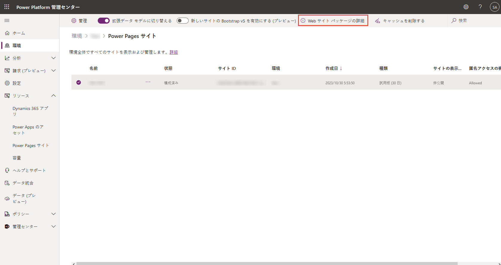
Task: Toggle the enhanced data model switch
Action: tap(104, 21)
